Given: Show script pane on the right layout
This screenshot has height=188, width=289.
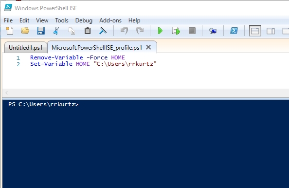Looking at the screenshot, I should pos(271,31).
